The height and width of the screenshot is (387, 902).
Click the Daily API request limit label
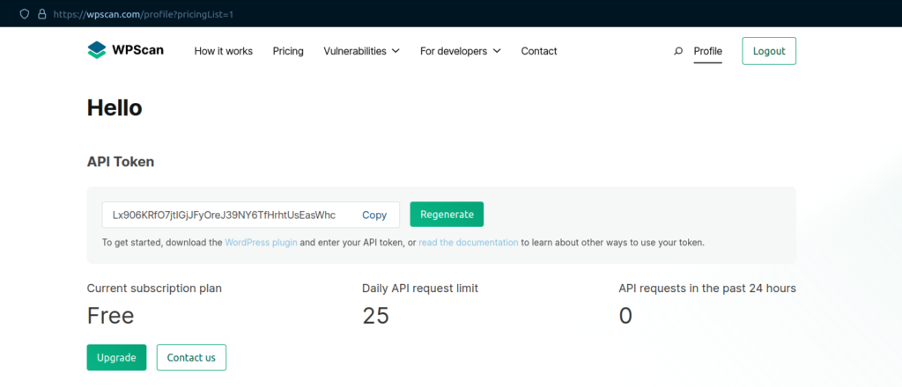coord(420,288)
